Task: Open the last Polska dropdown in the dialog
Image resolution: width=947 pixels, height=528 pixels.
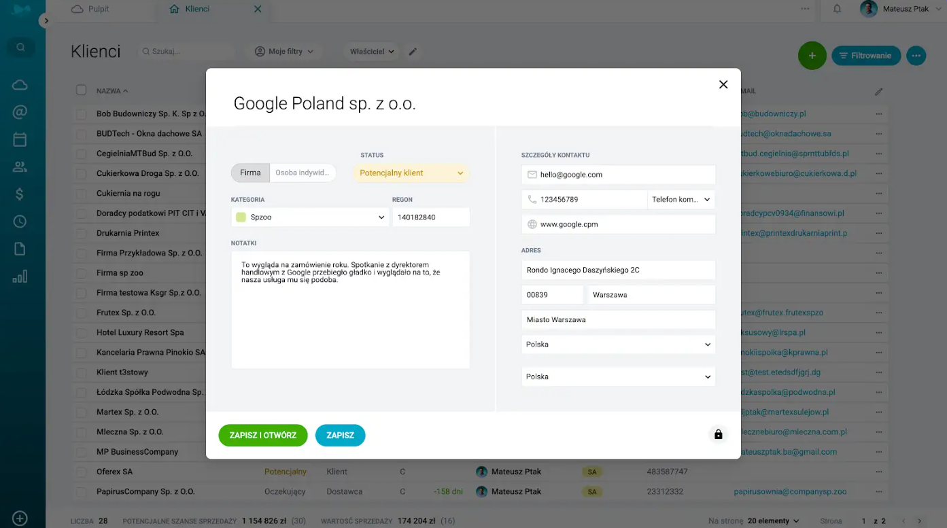Action: point(618,376)
